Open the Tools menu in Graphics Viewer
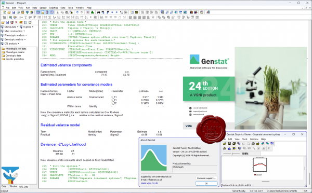 point(245,139)
